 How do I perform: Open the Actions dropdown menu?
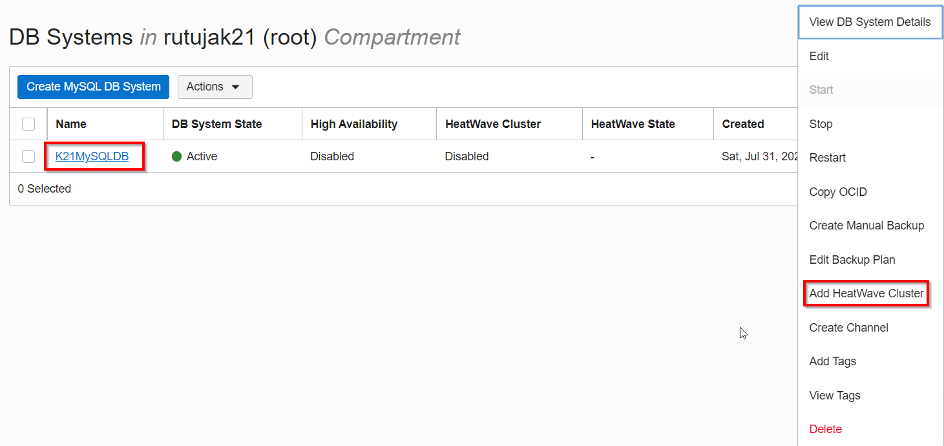click(215, 86)
